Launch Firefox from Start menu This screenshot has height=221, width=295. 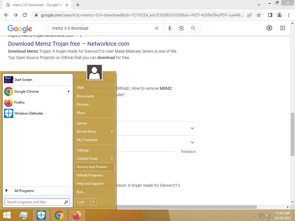click(x=37, y=102)
